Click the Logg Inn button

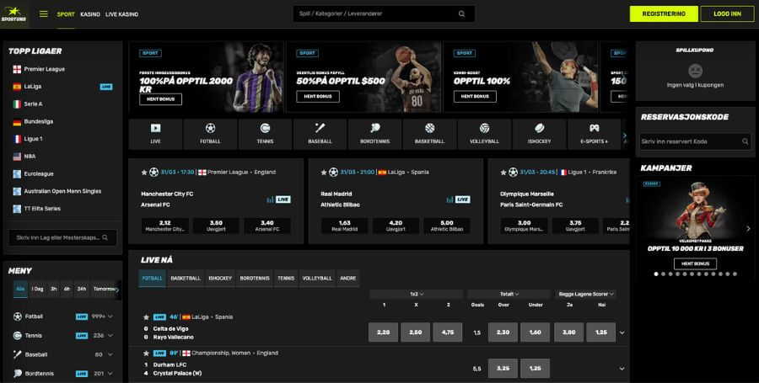[727, 14]
